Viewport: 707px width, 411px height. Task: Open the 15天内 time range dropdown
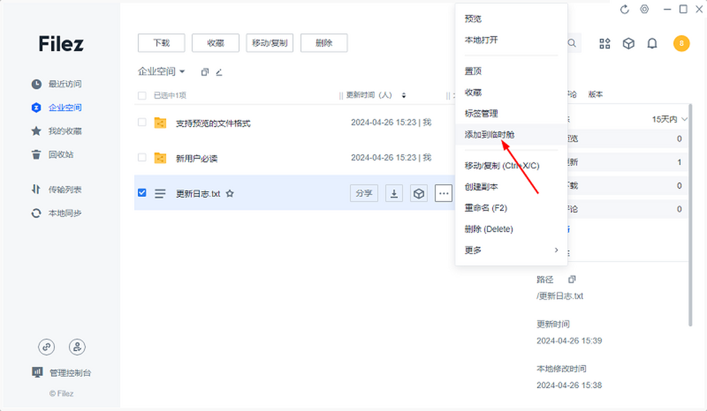[x=670, y=119]
